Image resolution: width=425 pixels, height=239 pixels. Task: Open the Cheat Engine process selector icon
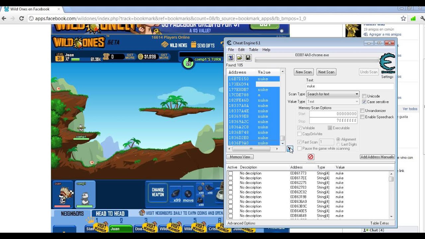tap(231, 58)
